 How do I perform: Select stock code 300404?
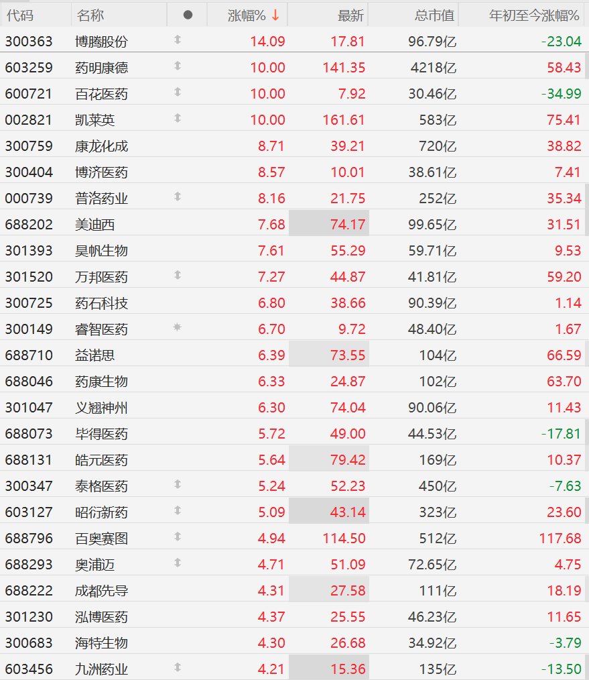[29, 172]
